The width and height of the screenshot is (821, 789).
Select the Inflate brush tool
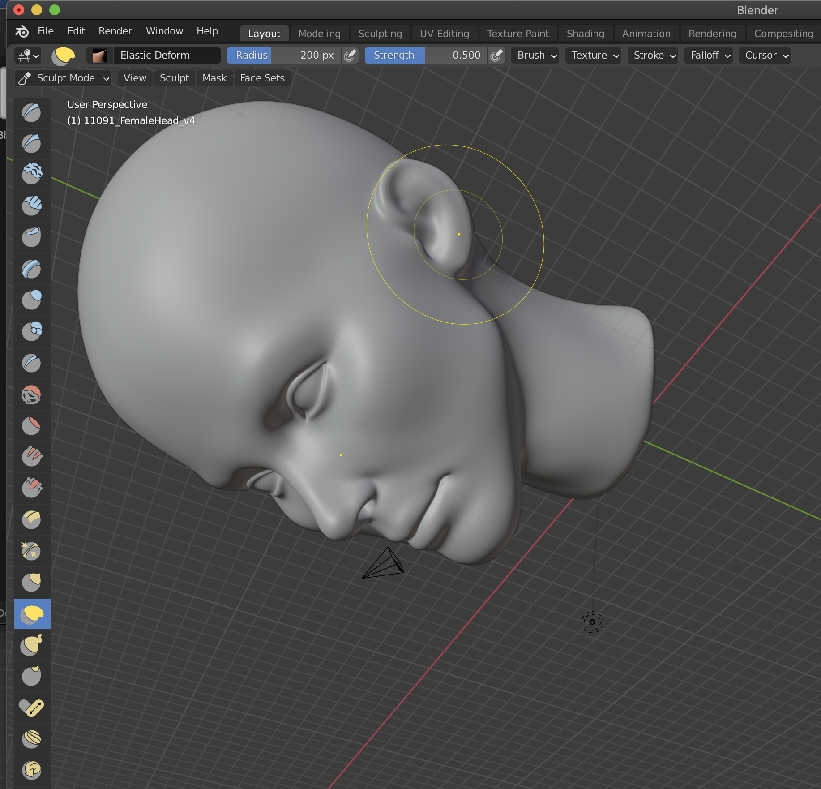[32, 300]
